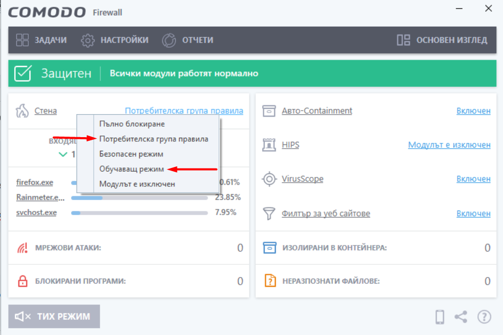
Task: Open the НАСТРОЙКИ label in top bar
Action: pyautogui.click(x=125, y=40)
